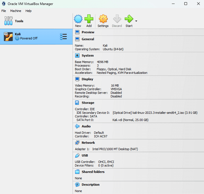Click the OHCI, EHCI USB controller value
This screenshot has width=204, height=194.
(106, 162)
